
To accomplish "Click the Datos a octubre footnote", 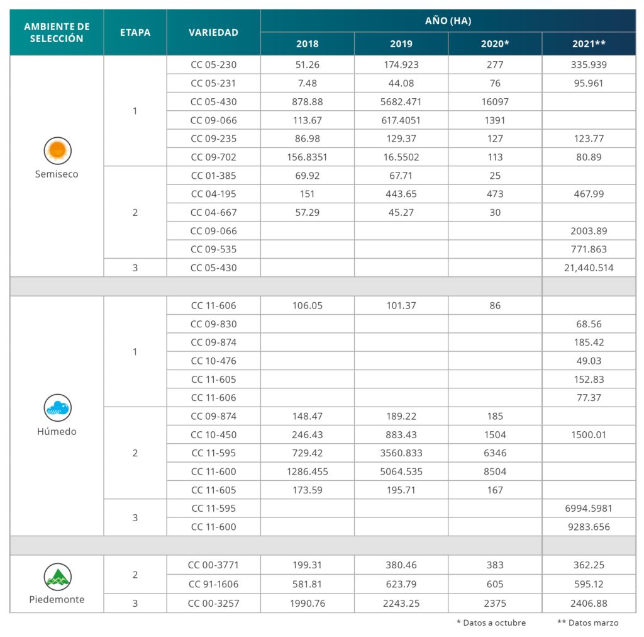I will [x=491, y=623].
